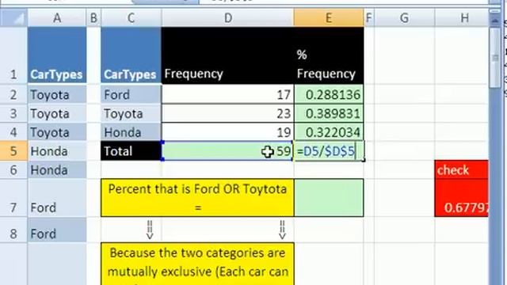The image size is (507, 285).
Task: Select row 5 header
Action: pos(13,151)
